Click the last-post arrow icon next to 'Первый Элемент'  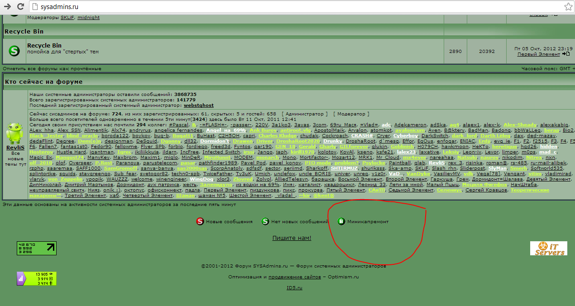566,54
